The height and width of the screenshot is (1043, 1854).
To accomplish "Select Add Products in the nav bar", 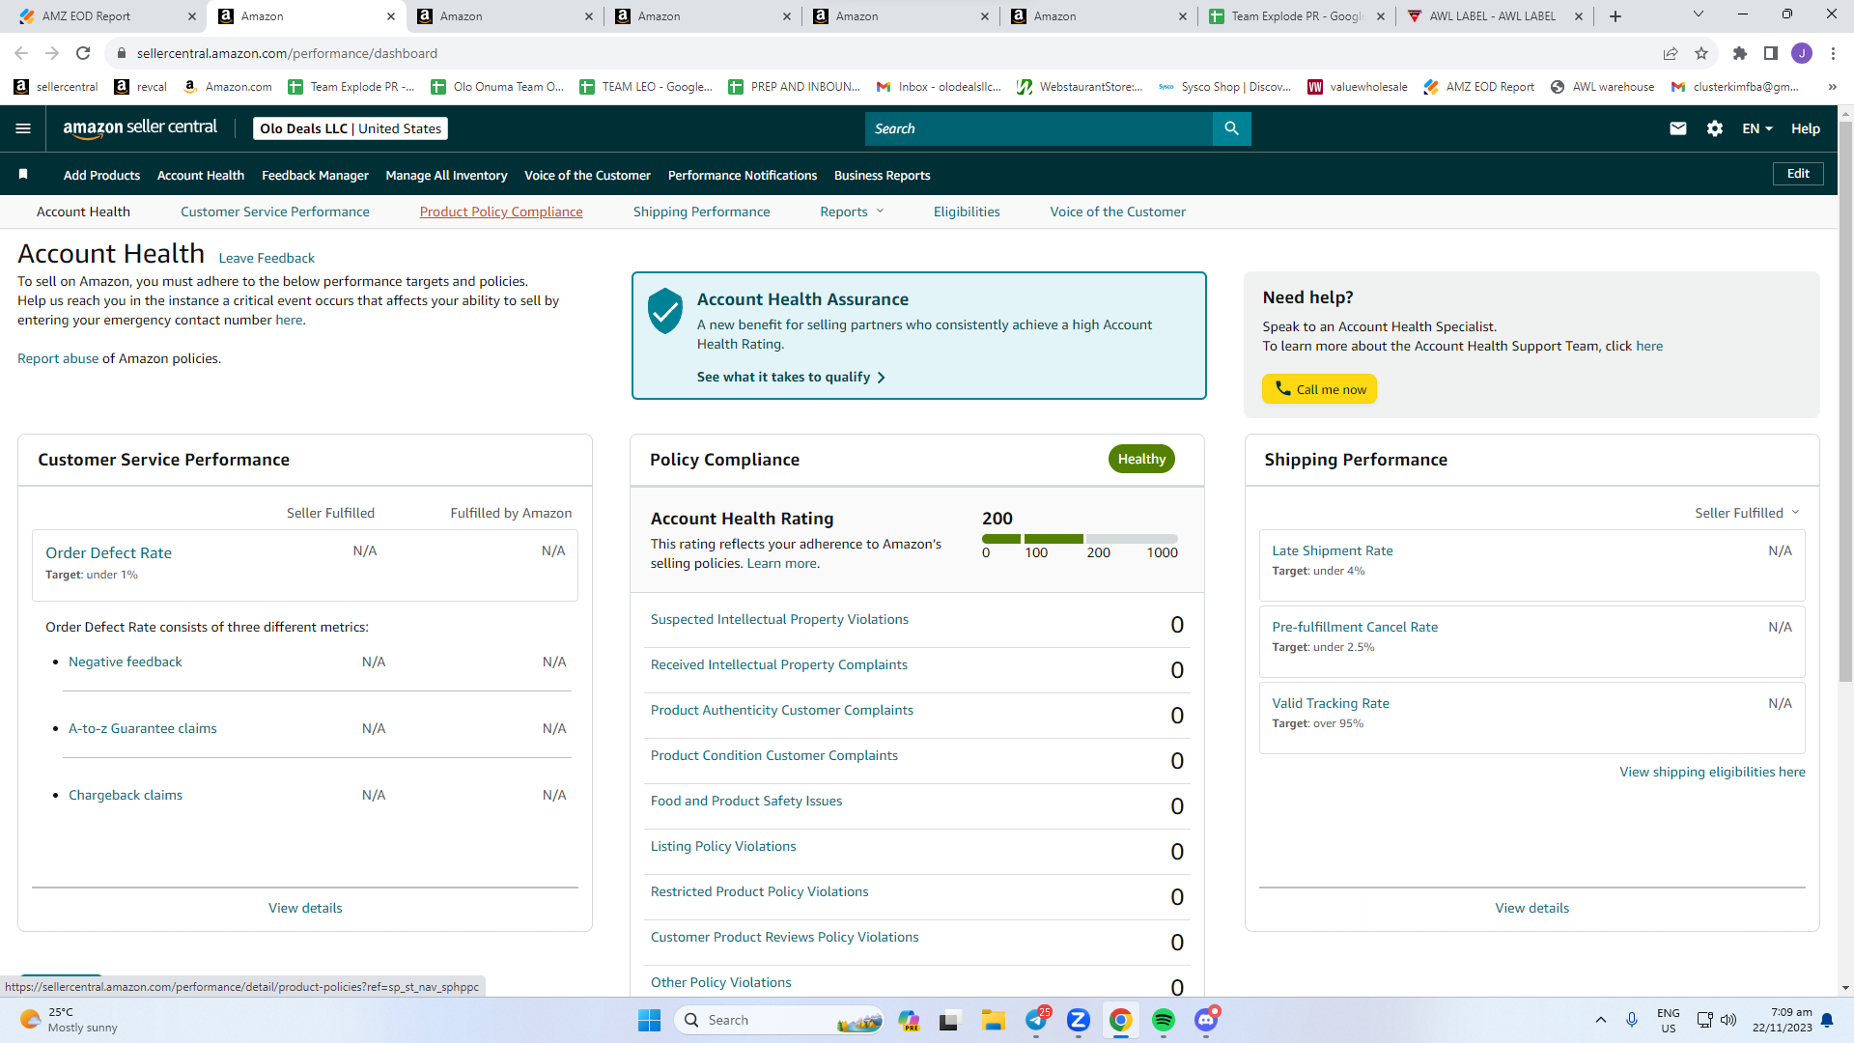I will 101,175.
